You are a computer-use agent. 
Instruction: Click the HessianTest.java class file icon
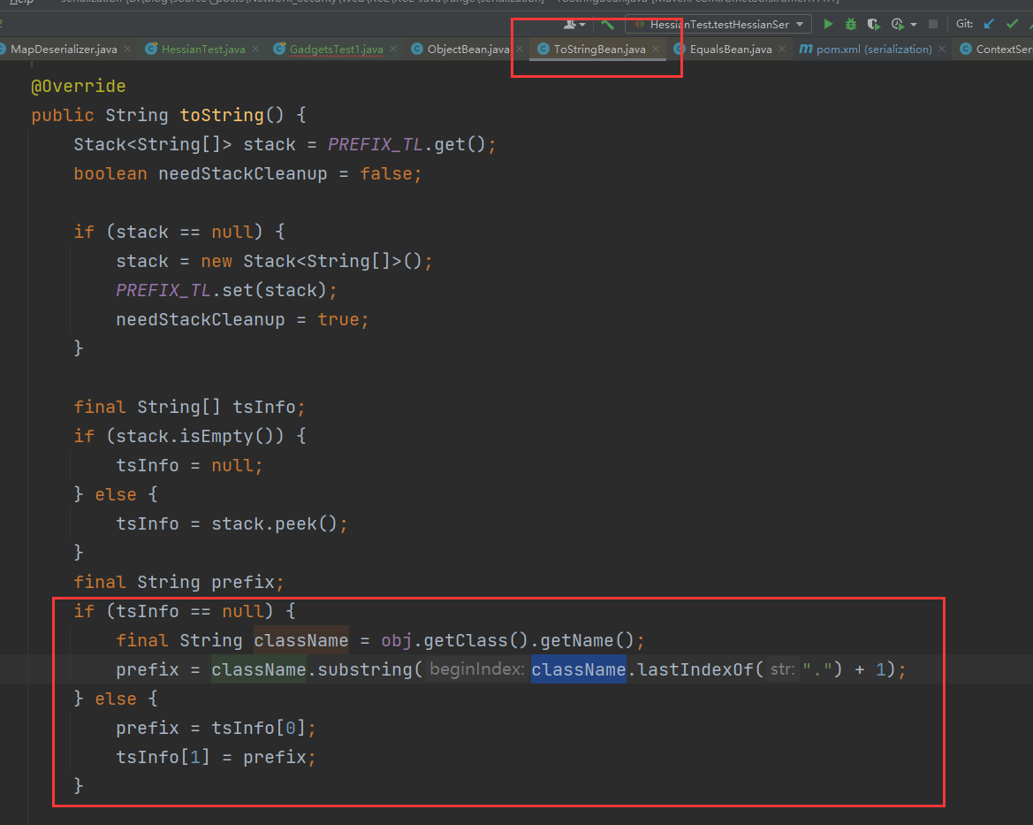click(x=151, y=49)
